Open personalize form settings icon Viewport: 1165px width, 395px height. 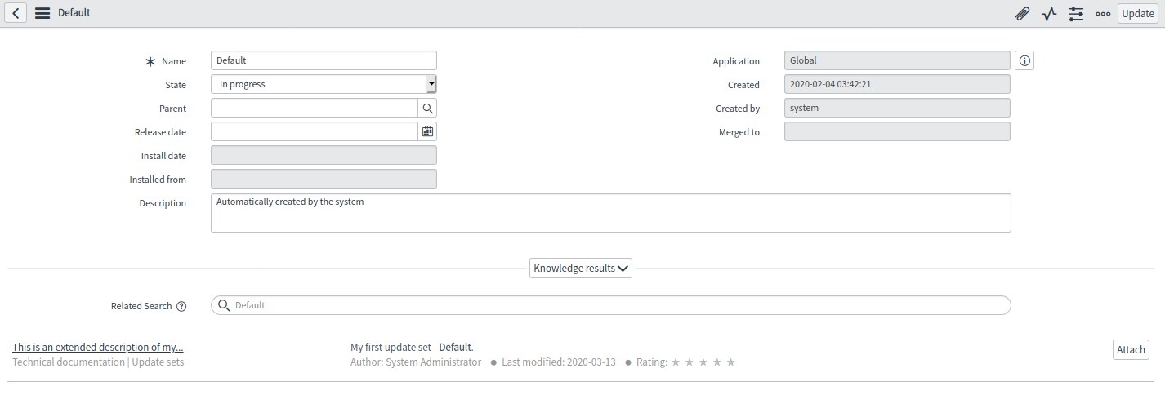(x=1076, y=13)
